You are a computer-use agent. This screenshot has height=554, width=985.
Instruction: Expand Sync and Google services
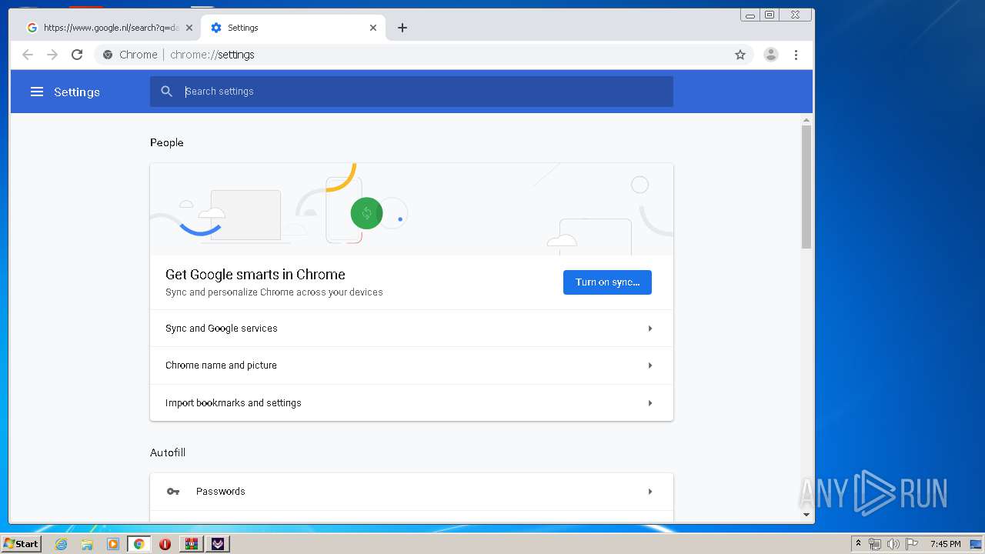[x=412, y=329]
